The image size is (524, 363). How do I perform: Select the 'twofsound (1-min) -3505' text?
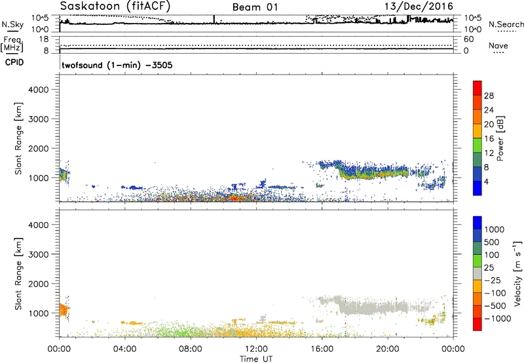pyautogui.click(x=117, y=65)
